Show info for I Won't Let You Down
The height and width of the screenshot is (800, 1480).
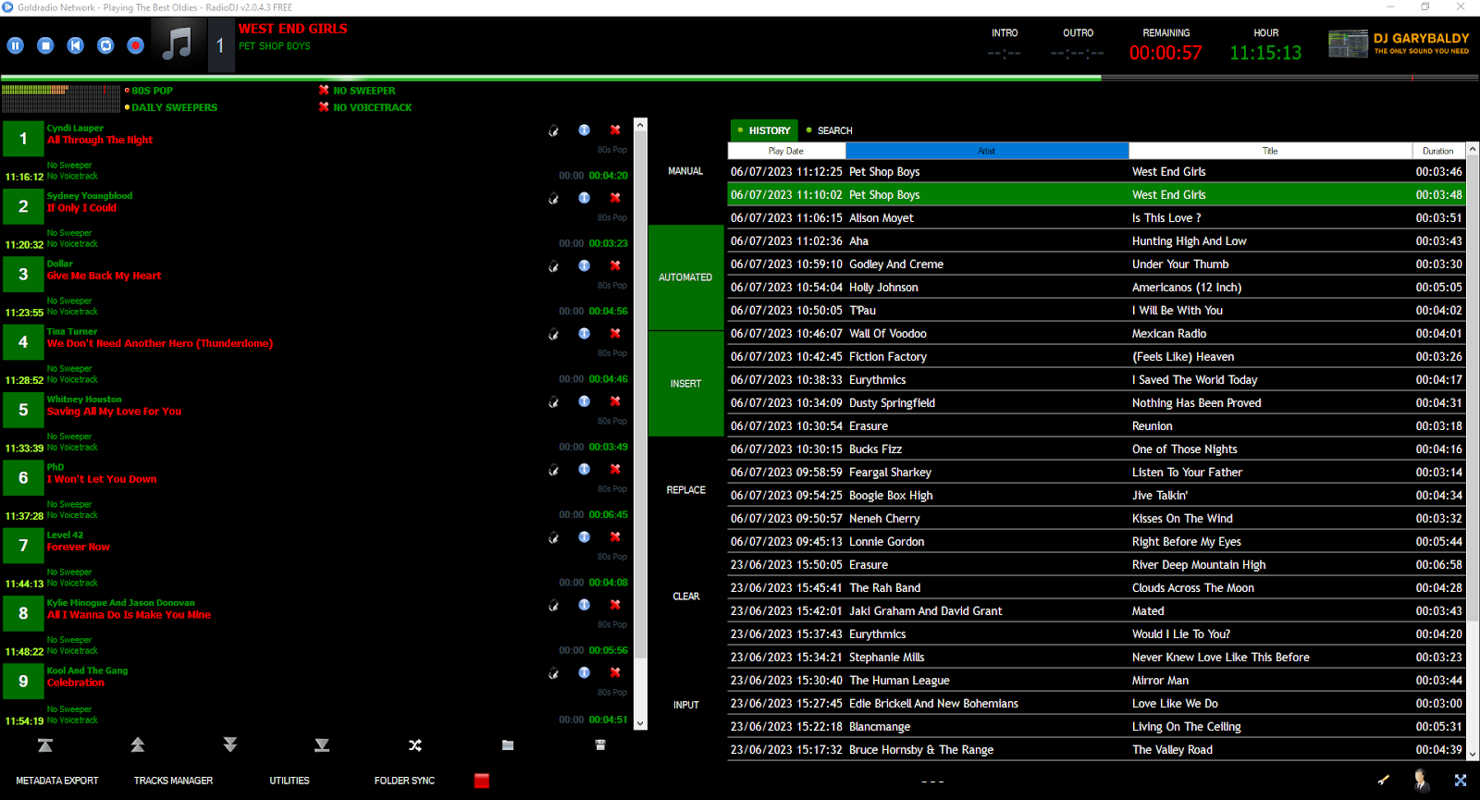click(x=585, y=469)
